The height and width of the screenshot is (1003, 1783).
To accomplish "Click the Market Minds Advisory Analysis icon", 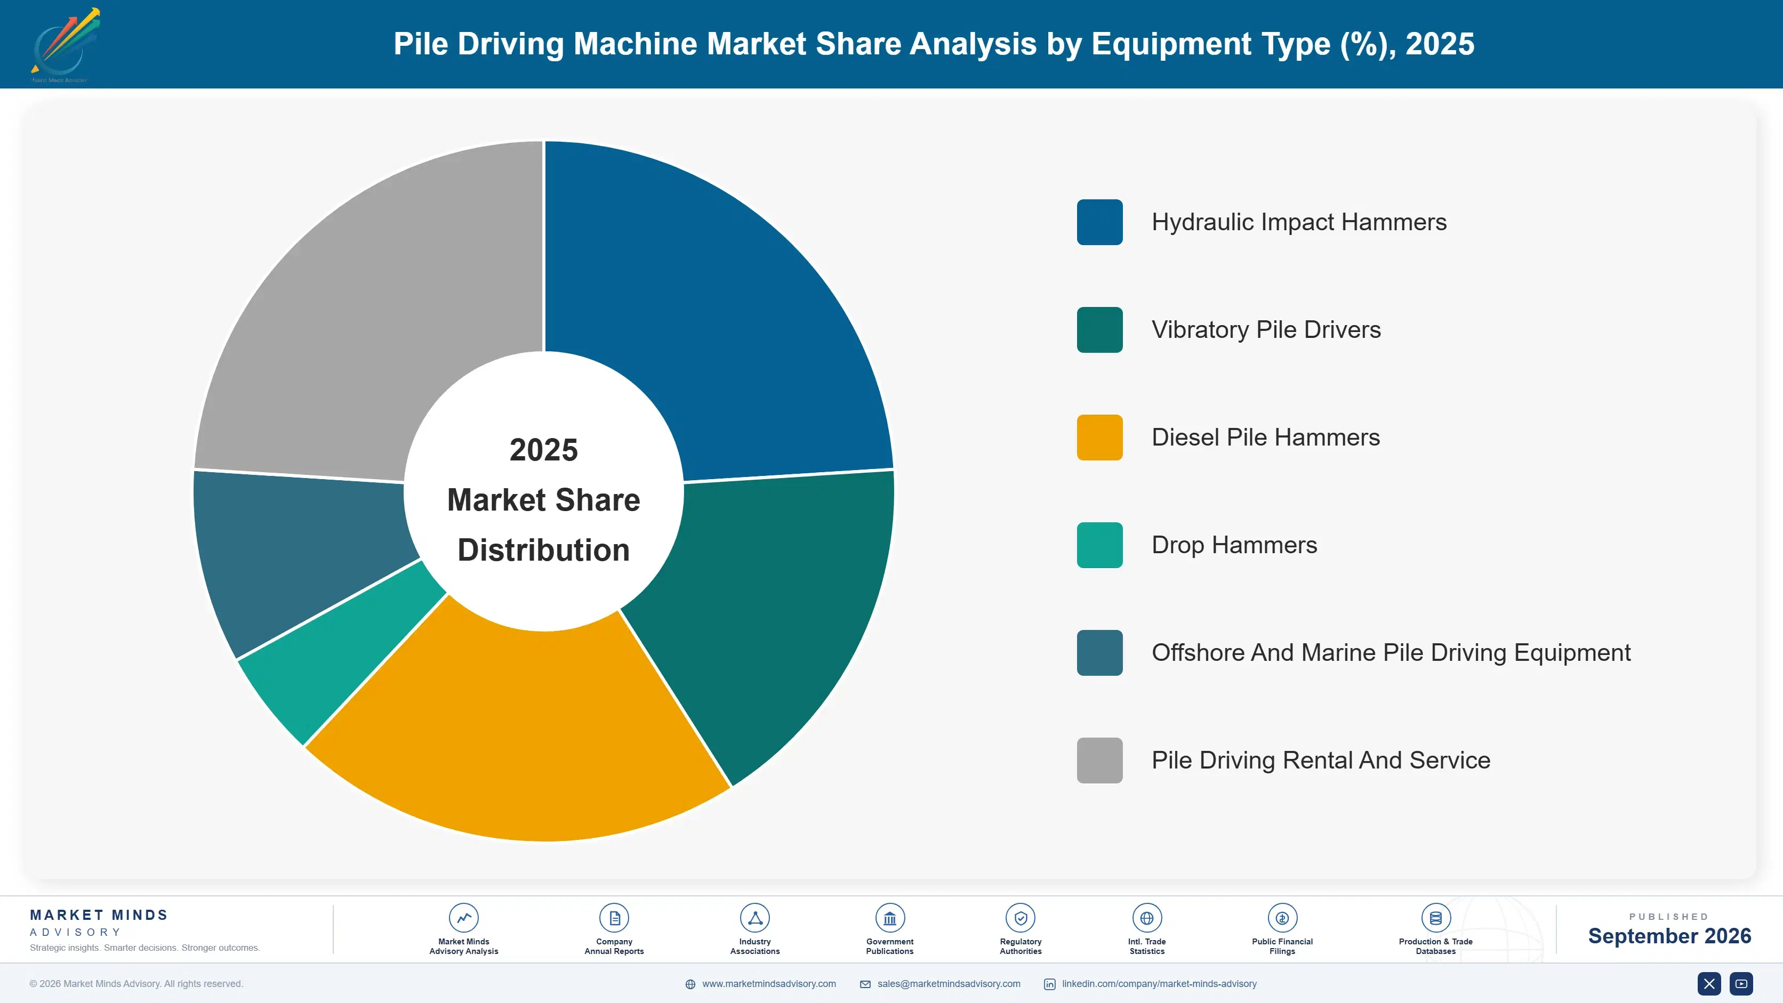I will point(463,918).
